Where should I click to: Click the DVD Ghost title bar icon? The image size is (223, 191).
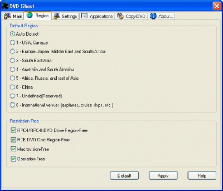click(x=5, y=6)
